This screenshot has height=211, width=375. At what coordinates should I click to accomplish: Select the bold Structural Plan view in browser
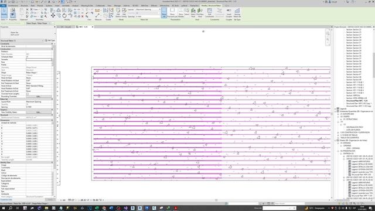pos(357,101)
